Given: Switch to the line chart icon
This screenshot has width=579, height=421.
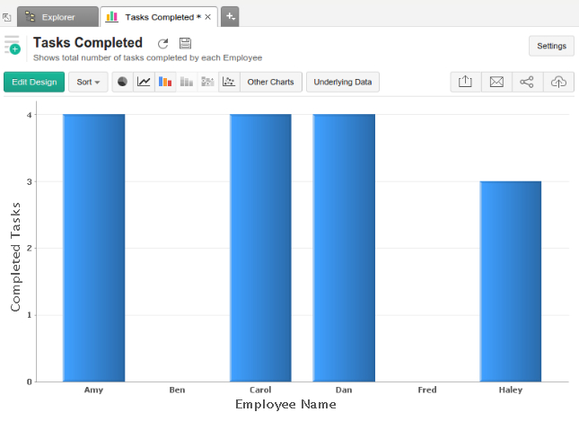Looking at the screenshot, I should (x=144, y=82).
